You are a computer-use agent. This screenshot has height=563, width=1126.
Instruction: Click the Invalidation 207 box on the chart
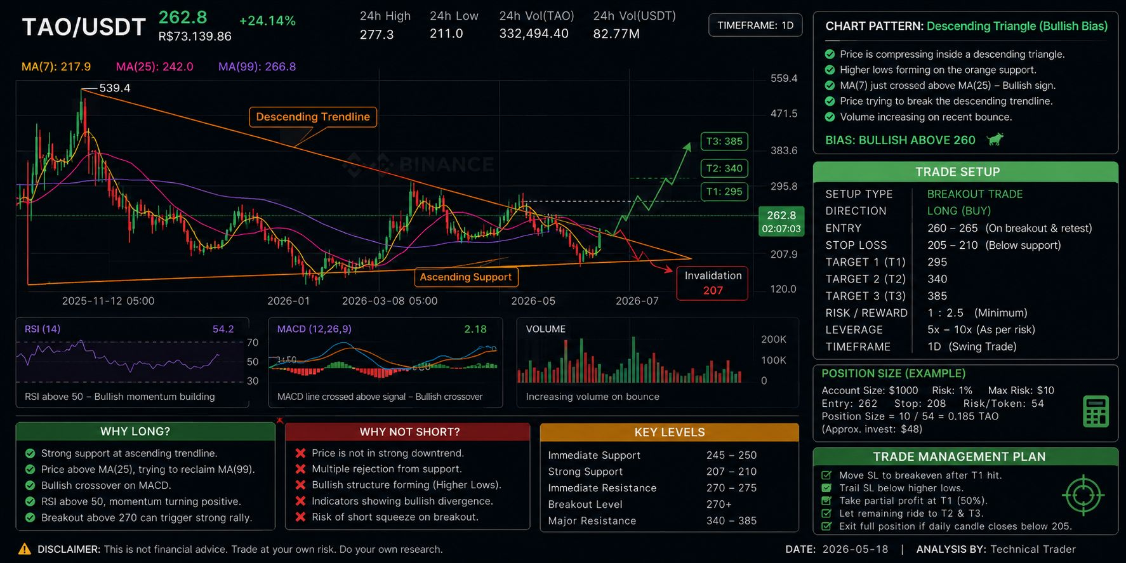(713, 283)
